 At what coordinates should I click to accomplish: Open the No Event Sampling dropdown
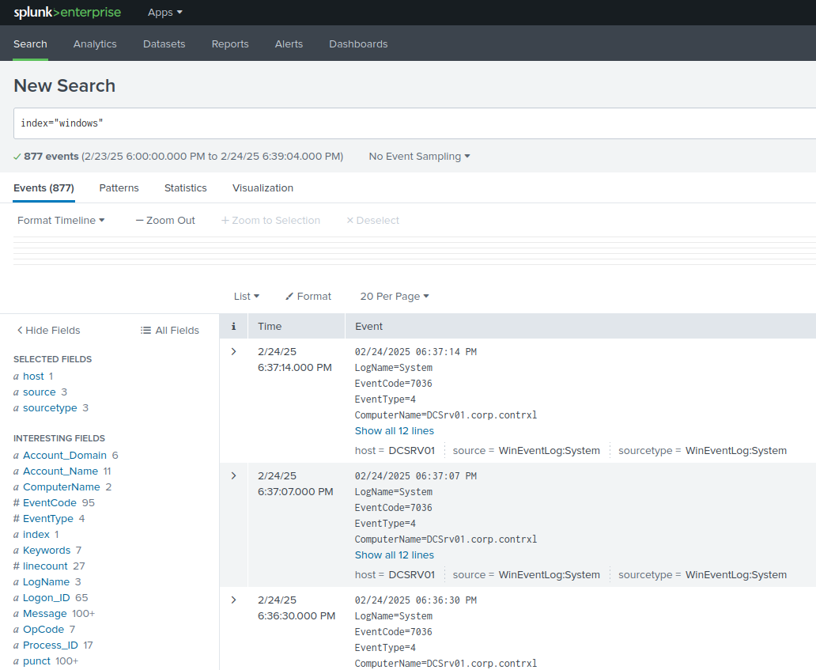click(419, 156)
